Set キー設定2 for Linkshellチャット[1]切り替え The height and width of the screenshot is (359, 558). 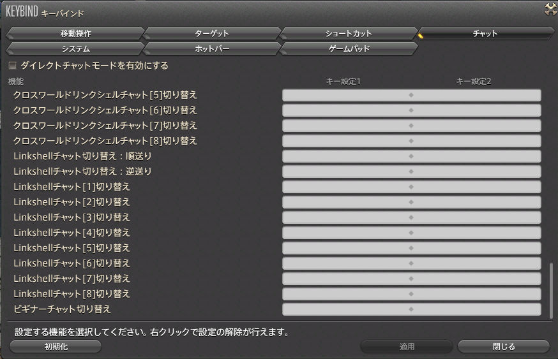pyautogui.click(x=476, y=187)
